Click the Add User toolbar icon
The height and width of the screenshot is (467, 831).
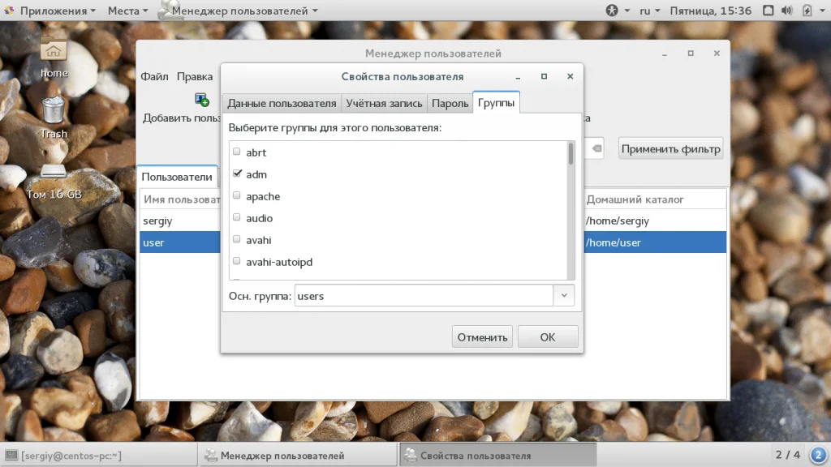point(201,100)
